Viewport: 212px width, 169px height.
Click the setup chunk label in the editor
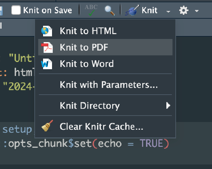17,129
